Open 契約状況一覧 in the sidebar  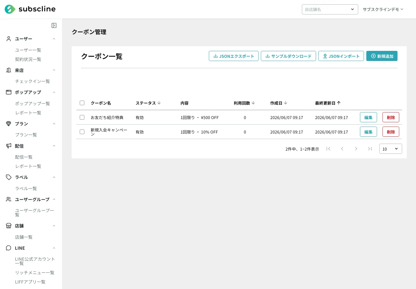click(x=28, y=59)
